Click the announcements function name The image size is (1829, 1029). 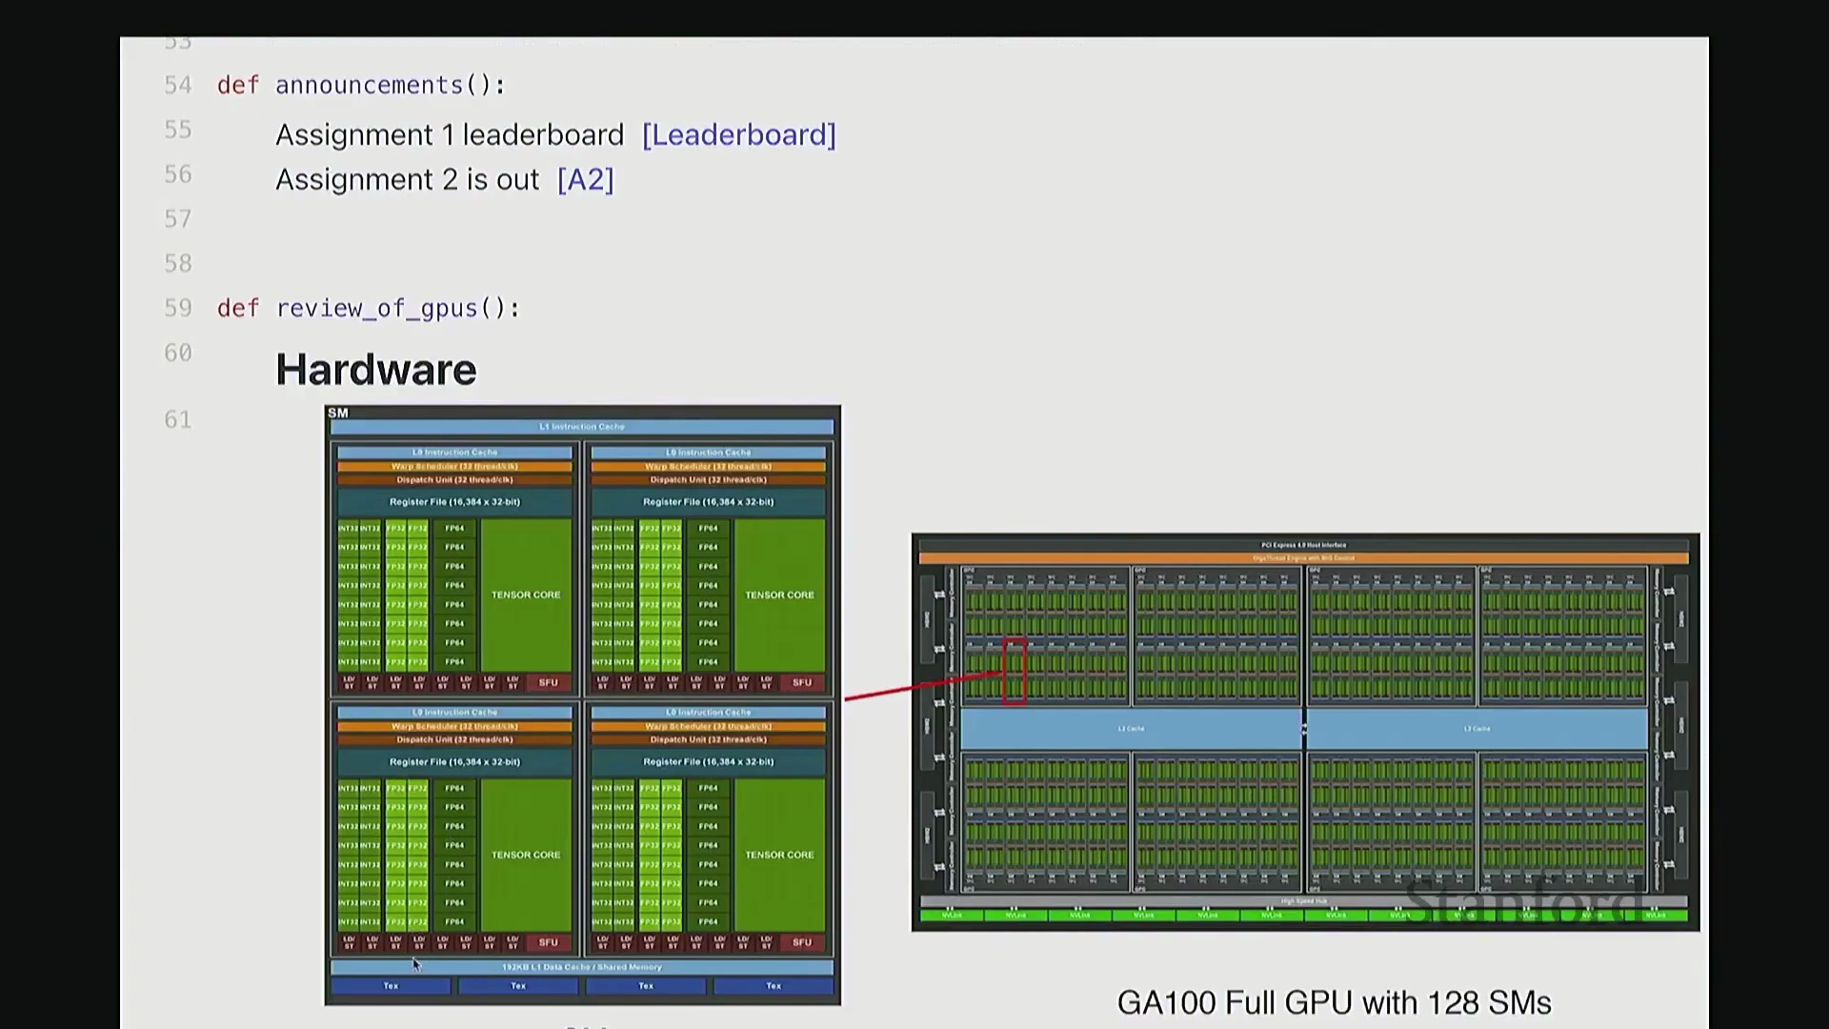pos(369,86)
